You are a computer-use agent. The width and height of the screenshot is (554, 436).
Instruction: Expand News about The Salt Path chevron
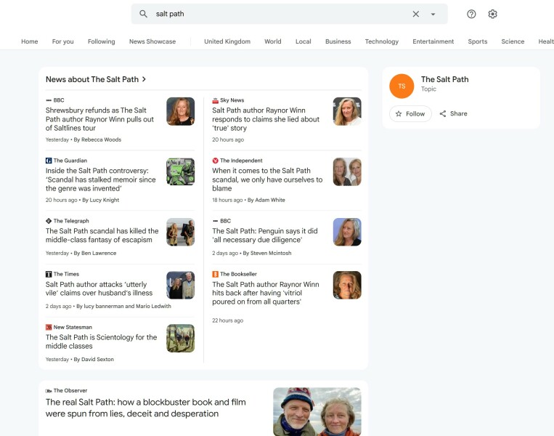[144, 79]
